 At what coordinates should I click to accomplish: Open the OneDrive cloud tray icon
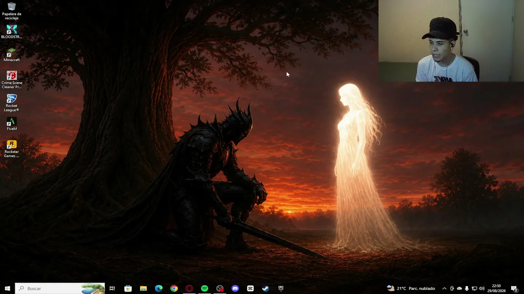[x=459, y=288]
